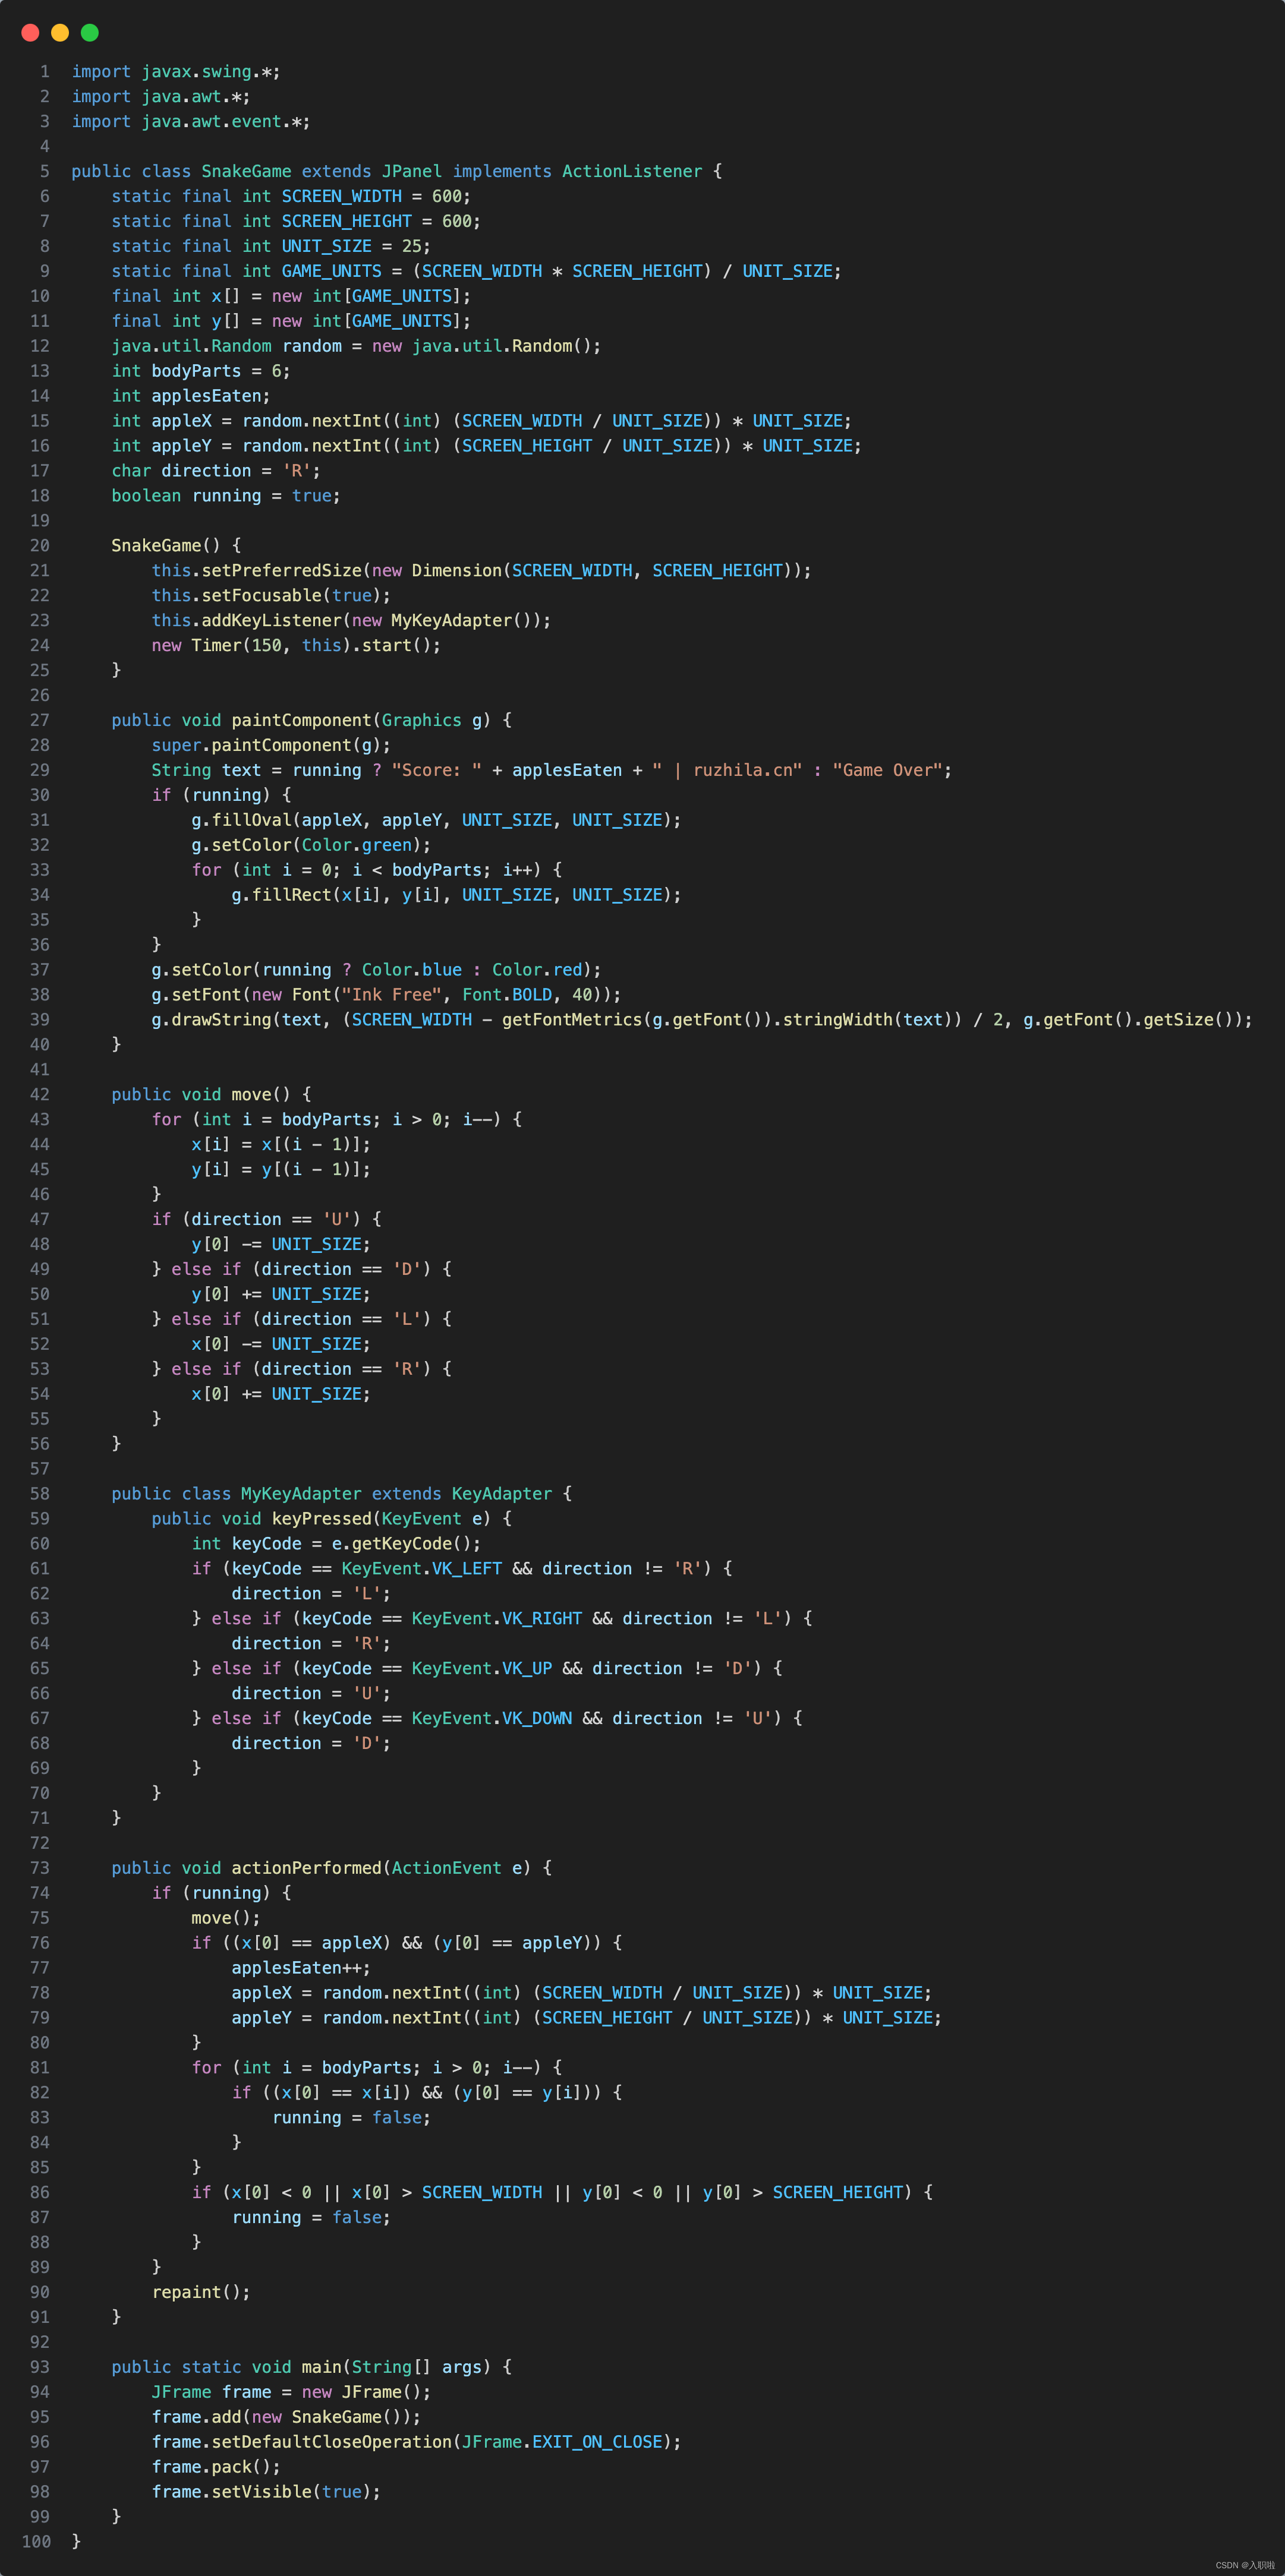Click line number 58 in the gutter

point(40,1493)
